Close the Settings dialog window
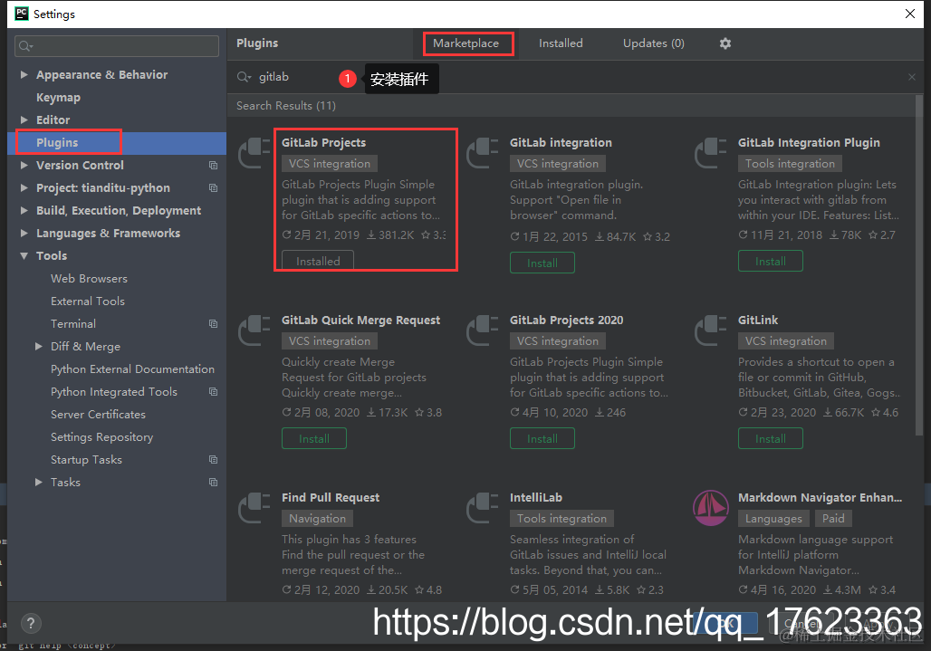 [909, 14]
